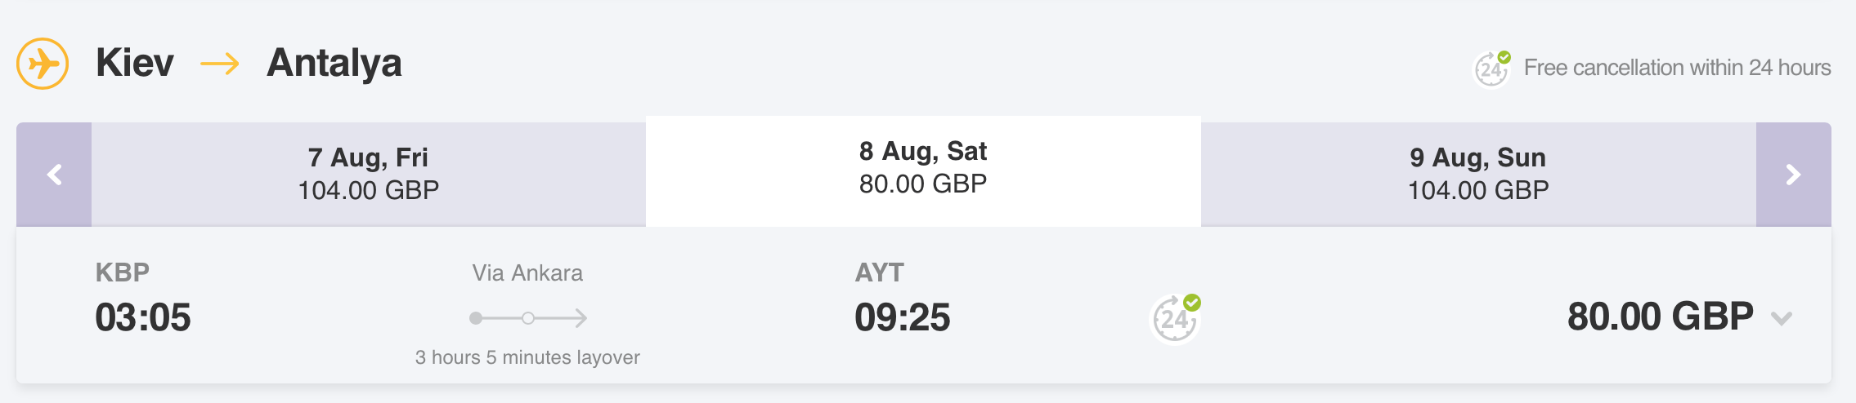The width and height of the screenshot is (1856, 403).
Task: Show later dates with the right arrow
Action: coord(1793,175)
